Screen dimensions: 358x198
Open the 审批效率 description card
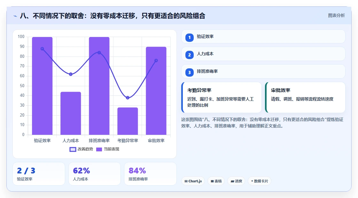click(305, 97)
